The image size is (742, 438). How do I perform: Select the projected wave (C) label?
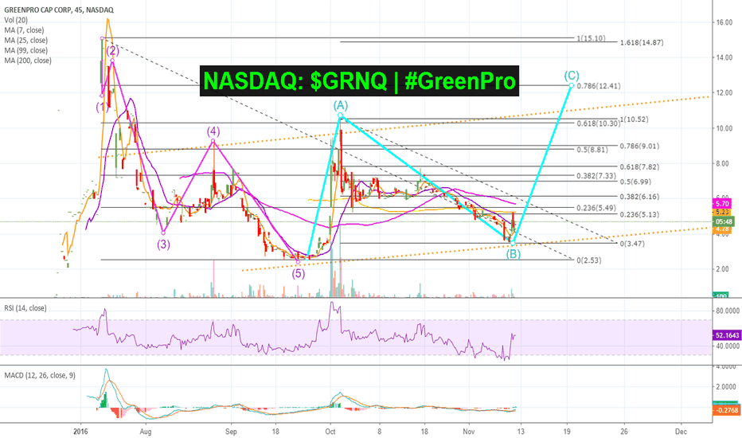(572, 76)
